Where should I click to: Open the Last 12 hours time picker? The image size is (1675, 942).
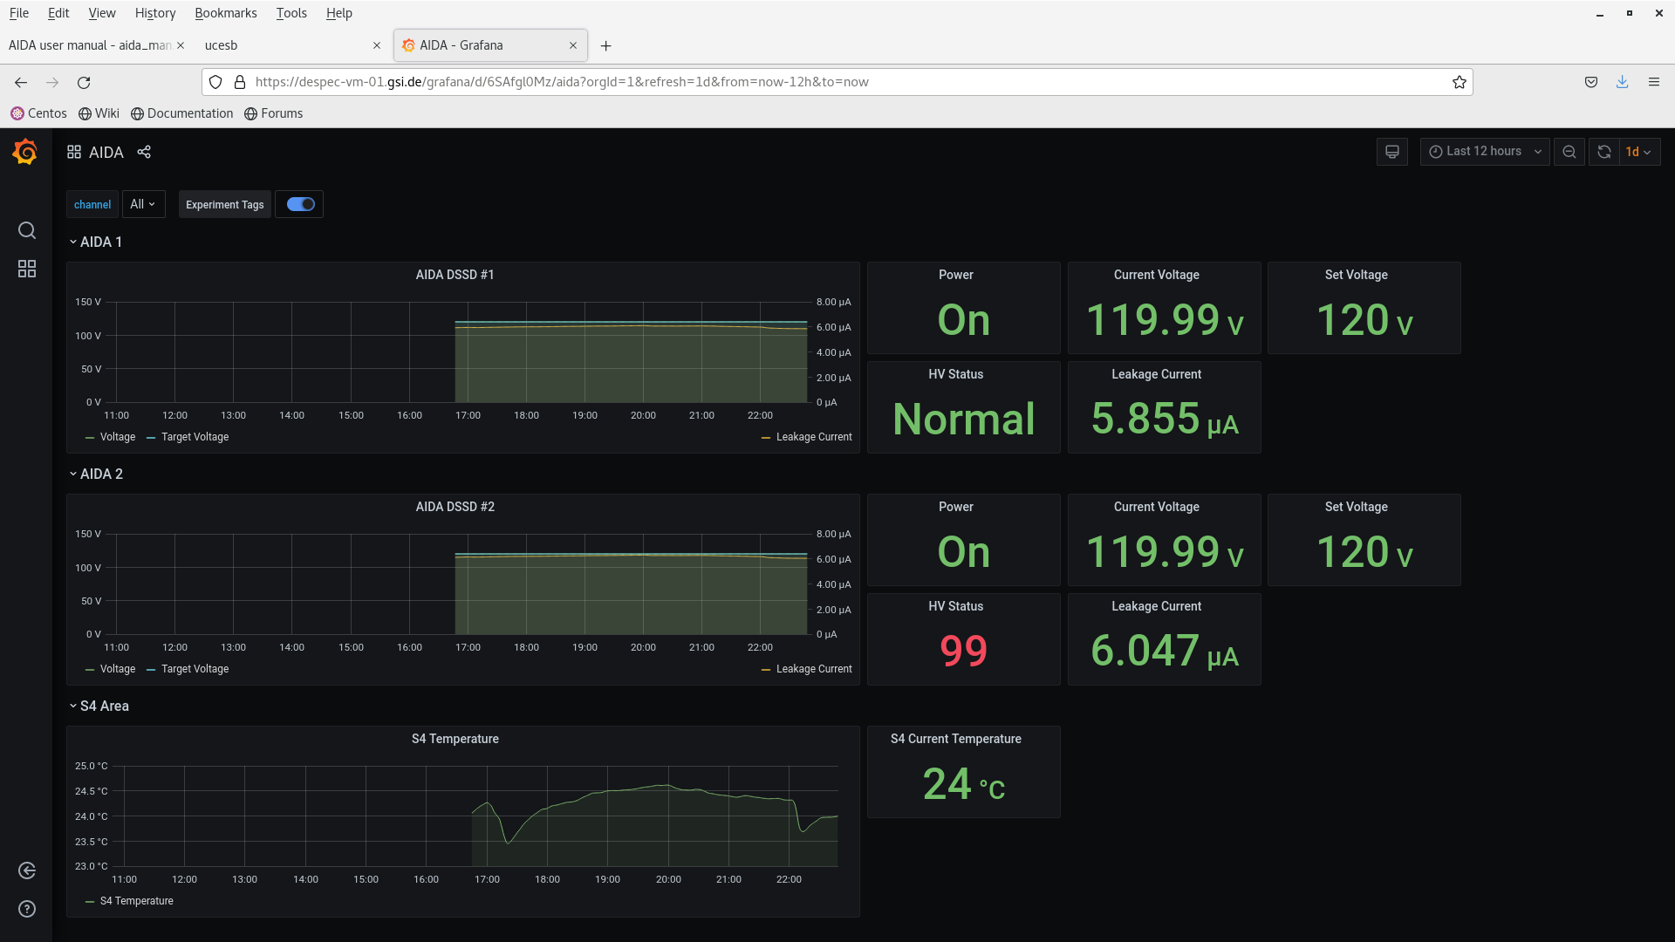click(1485, 152)
